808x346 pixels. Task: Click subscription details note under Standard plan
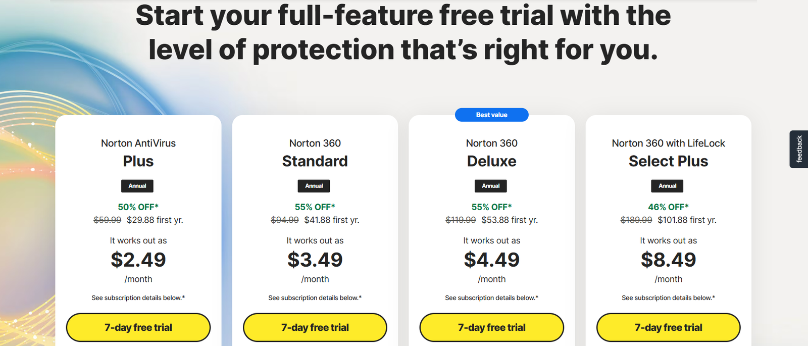pos(315,298)
